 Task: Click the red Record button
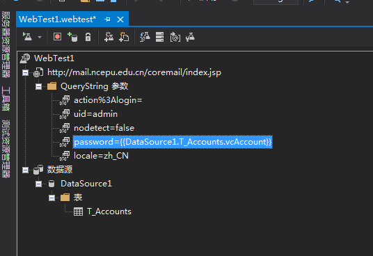[57, 37]
